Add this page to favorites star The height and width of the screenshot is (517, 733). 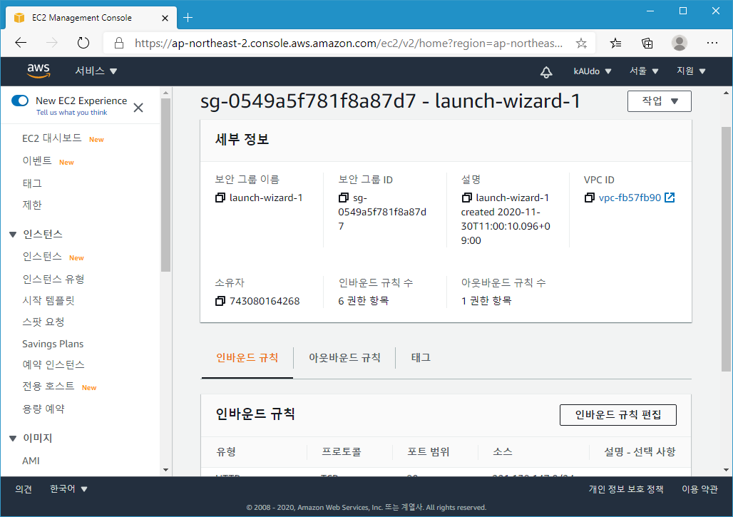[581, 43]
